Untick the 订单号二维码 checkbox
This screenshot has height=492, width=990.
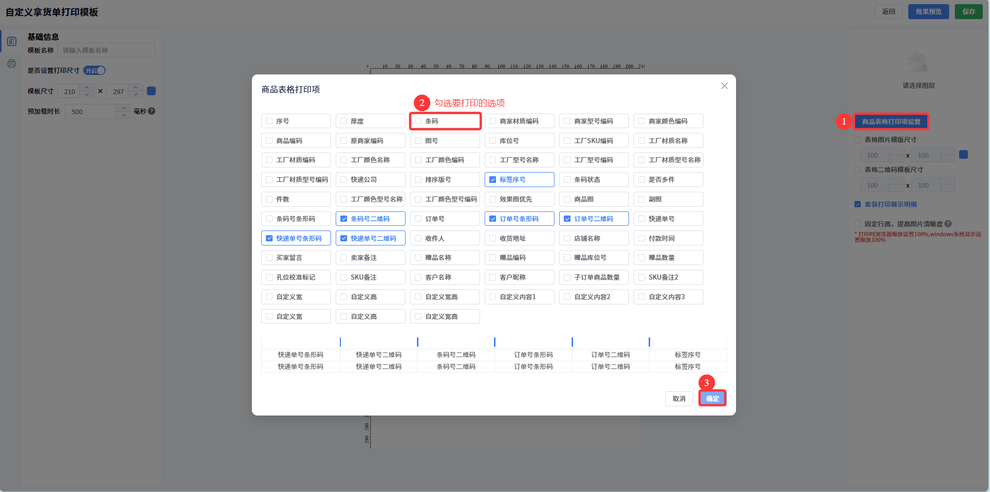[567, 219]
